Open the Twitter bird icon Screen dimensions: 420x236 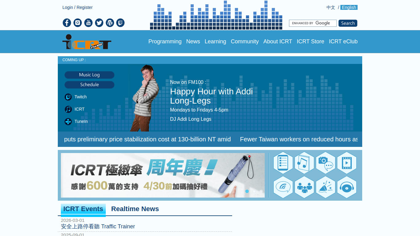(99, 23)
